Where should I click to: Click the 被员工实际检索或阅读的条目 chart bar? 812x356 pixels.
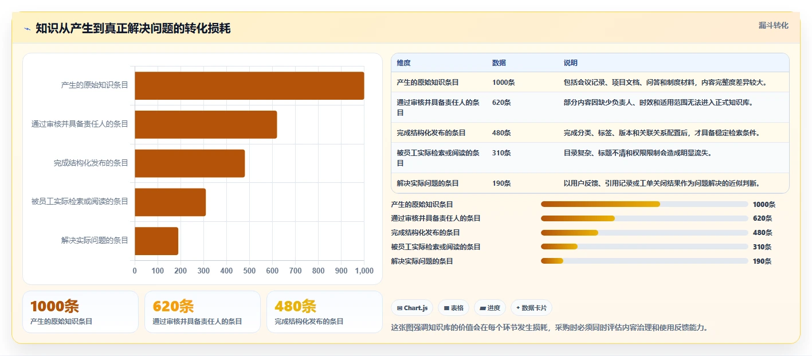point(170,202)
